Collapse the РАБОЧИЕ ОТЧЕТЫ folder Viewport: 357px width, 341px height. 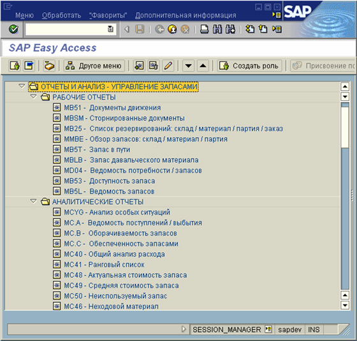pyautogui.click(x=33, y=96)
